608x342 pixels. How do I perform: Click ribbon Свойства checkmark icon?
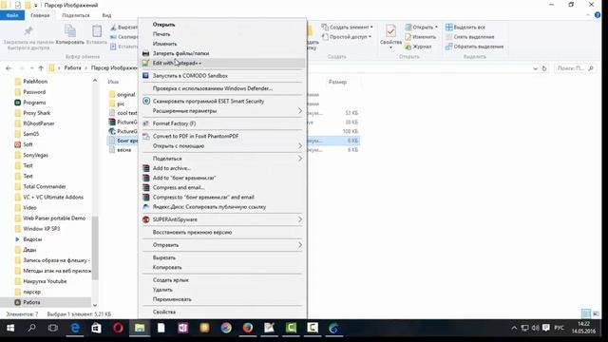(x=390, y=31)
